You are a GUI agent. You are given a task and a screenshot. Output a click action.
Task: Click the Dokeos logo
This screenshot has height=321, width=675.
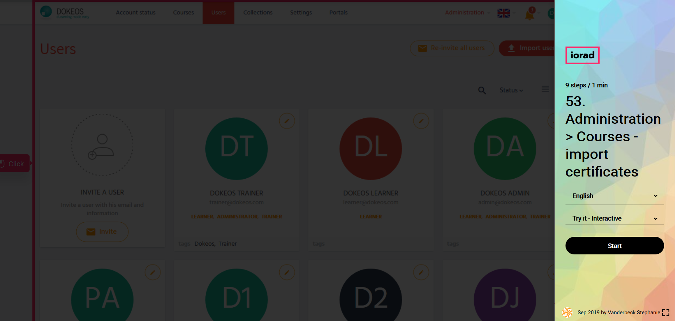(x=65, y=13)
